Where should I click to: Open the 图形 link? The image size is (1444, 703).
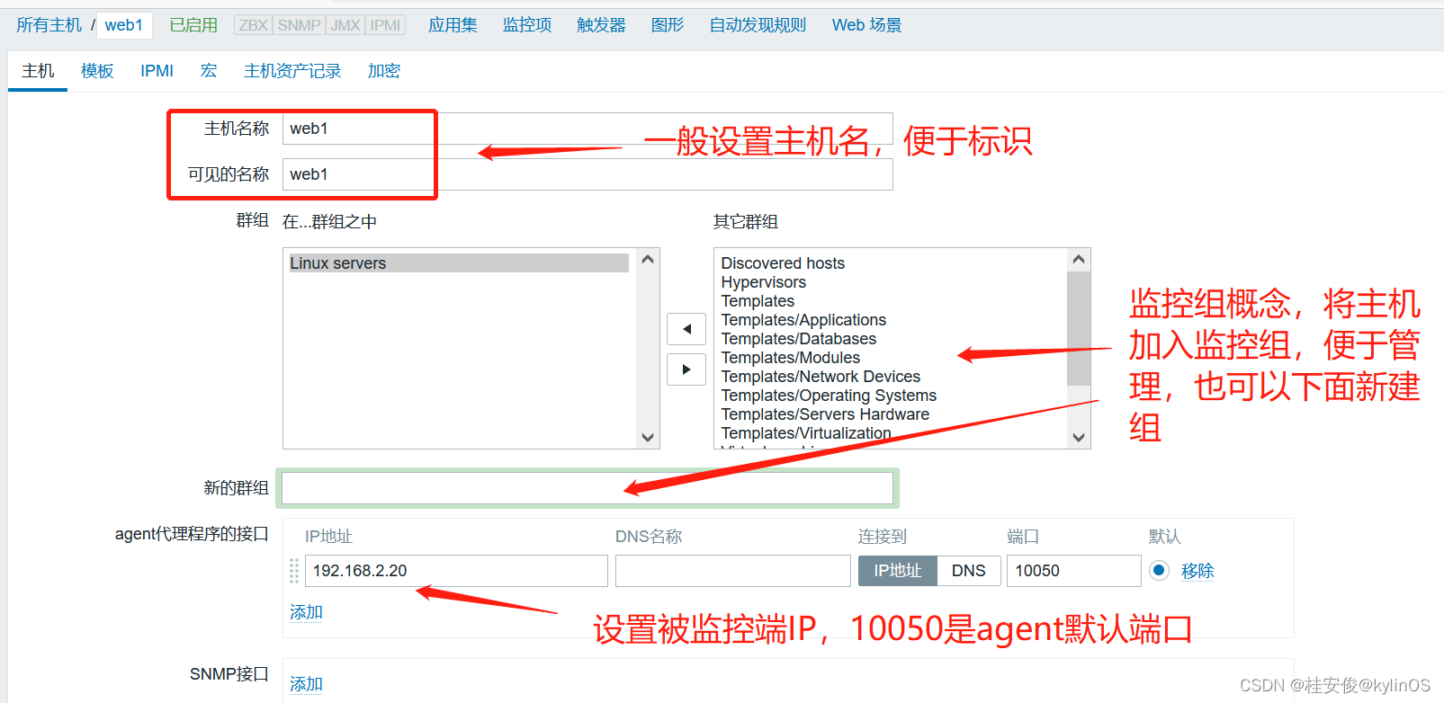pos(668,25)
